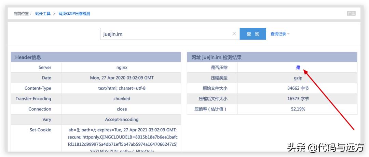Image resolution: width=369 pixels, height=157 pixels.
Task: Click the 原始文件大小 row label
Action: pos(215,88)
